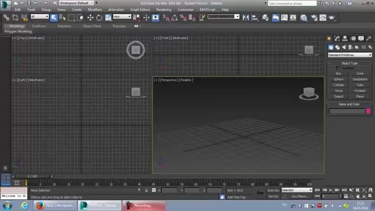This screenshot has height=211, width=375.
Task: Open the selection filter All dropdown
Action: pos(40,16)
